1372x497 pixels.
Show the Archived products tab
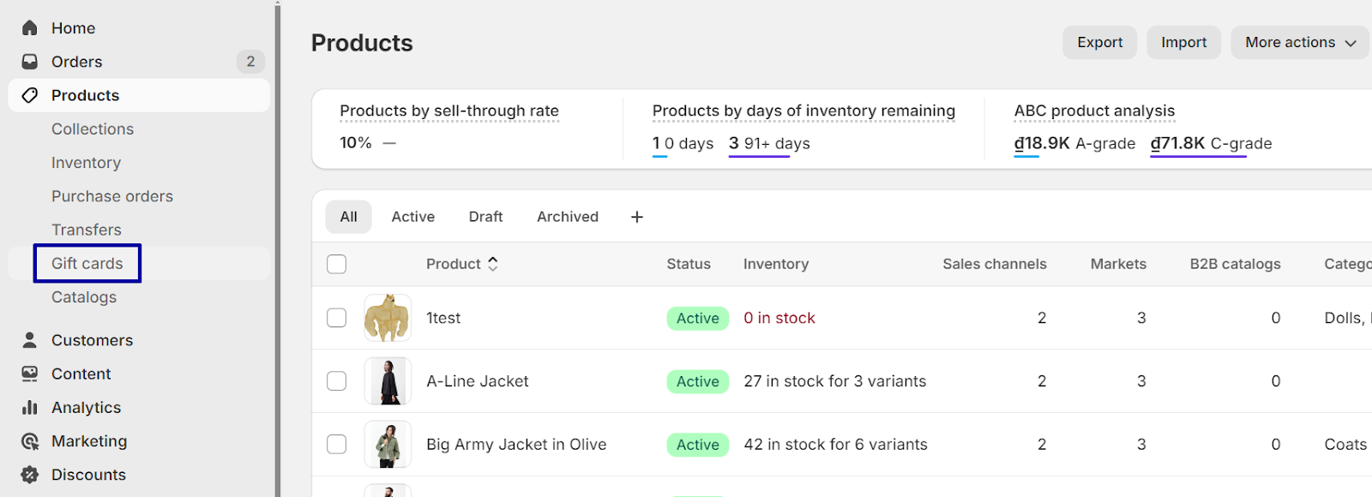pyautogui.click(x=568, y=217)
